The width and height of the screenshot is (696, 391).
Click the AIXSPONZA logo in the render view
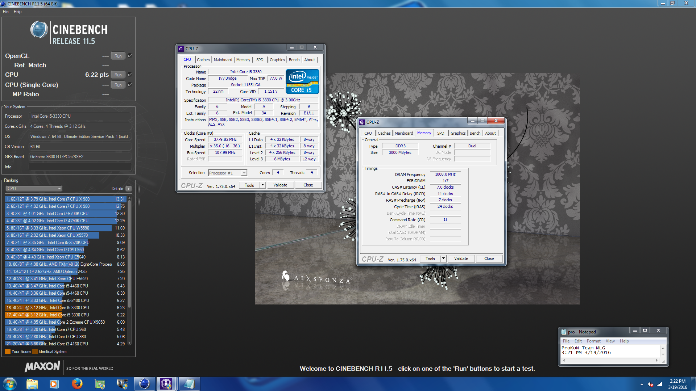click(317, 278)
